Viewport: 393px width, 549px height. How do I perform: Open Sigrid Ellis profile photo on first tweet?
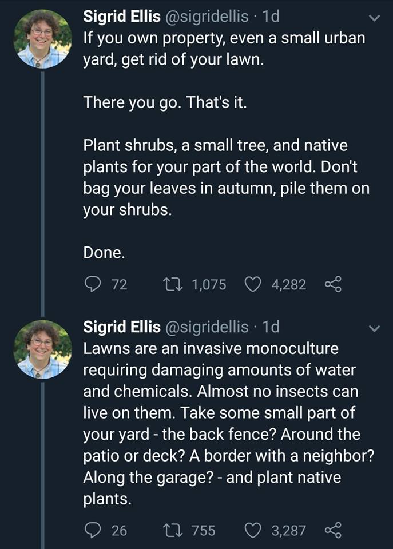pyautogui.click(x=42, y=39)
